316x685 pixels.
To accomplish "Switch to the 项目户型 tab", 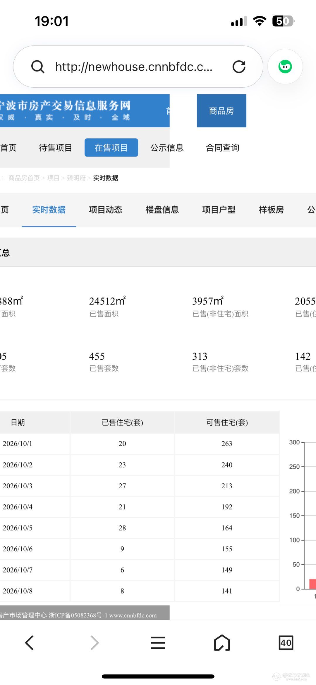I will tap(219, 210).
